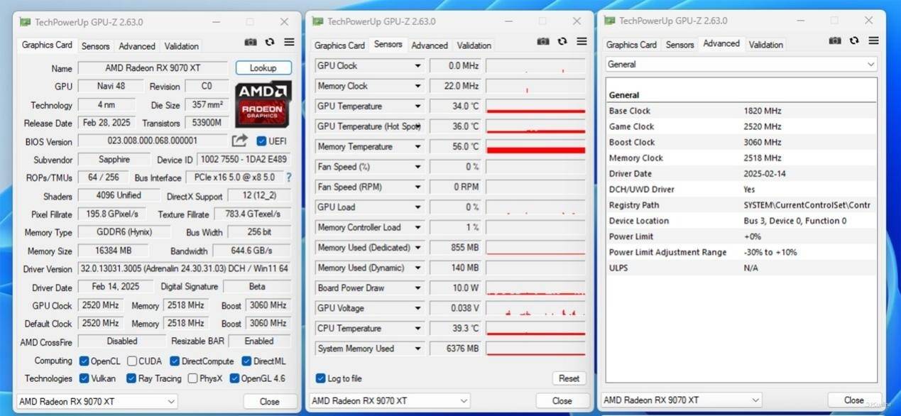Switch to Sensors tab in Advanced window

(679, 45)
